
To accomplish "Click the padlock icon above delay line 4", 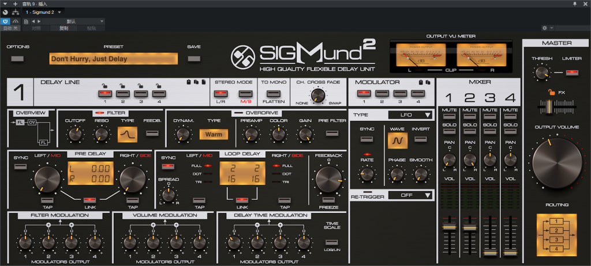I will (158, 86).
